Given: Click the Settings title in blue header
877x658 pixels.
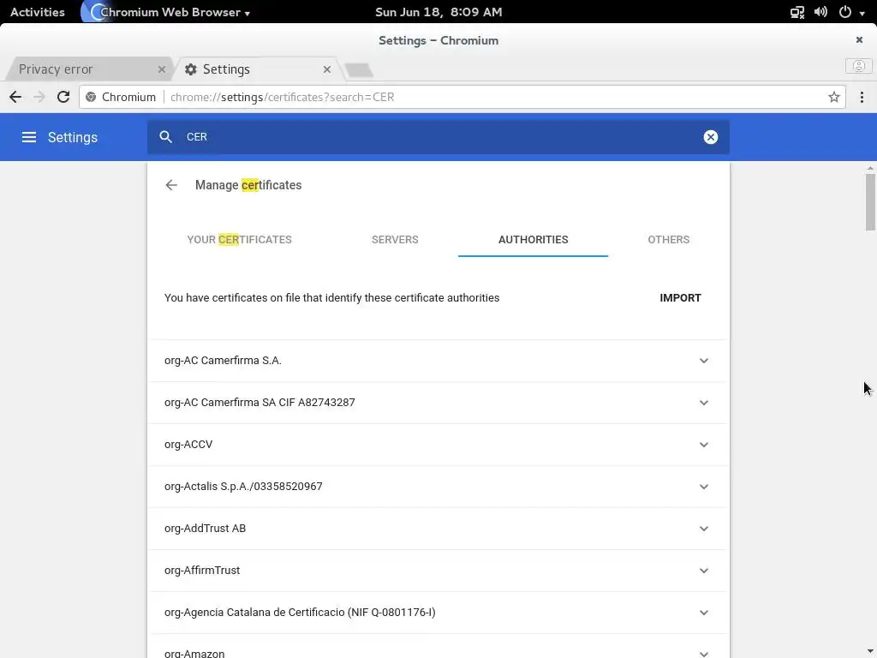Looking at the screenshot, I should point(73,137).
